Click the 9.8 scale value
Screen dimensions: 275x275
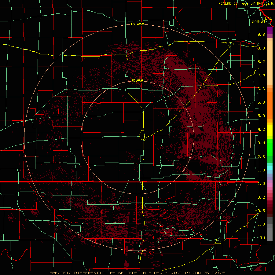(x=261, y=34)
